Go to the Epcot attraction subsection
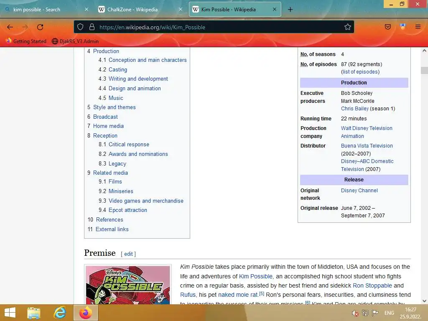The width and height of the screenshot is (428, 321). coord(128,210)
